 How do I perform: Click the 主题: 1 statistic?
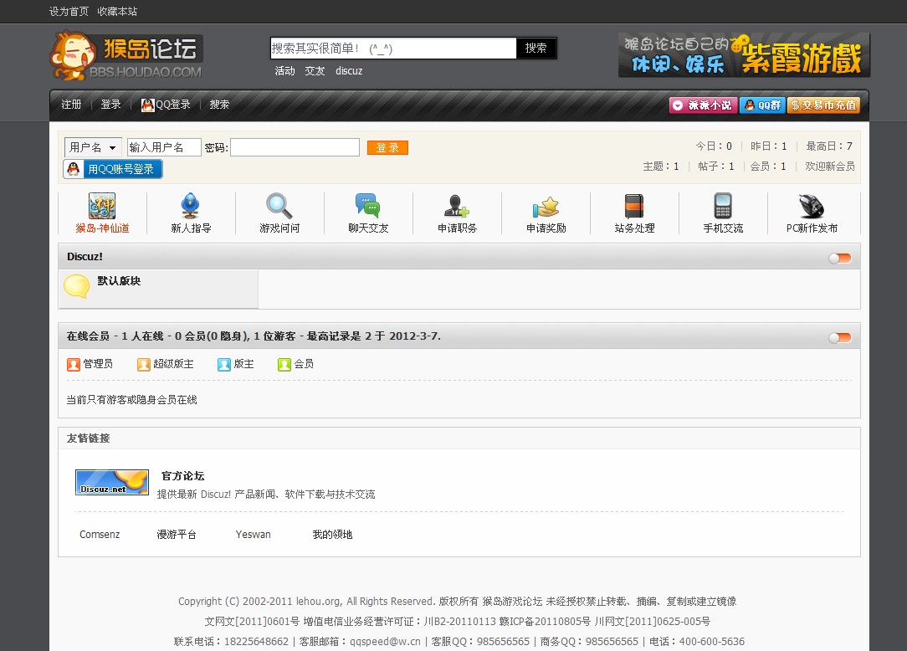point(660,166)
